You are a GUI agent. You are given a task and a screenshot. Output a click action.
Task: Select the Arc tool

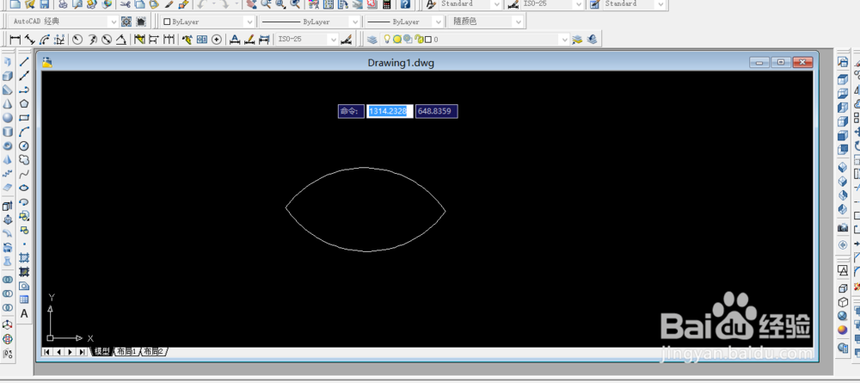click(x=24, y=132)
